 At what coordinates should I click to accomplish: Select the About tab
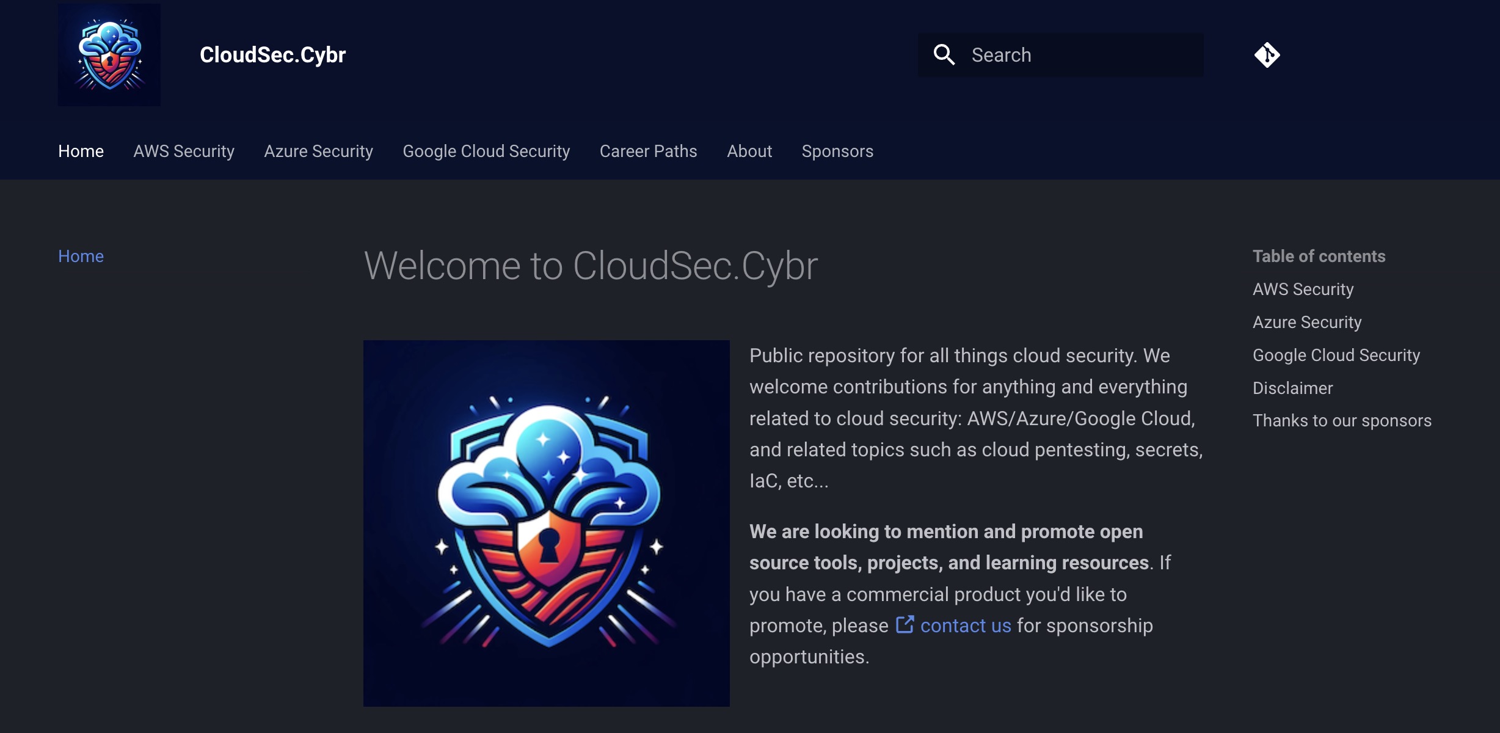coord(749,151)
